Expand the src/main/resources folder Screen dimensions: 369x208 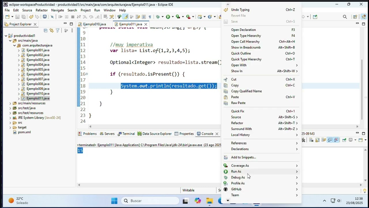pos(10,103)
